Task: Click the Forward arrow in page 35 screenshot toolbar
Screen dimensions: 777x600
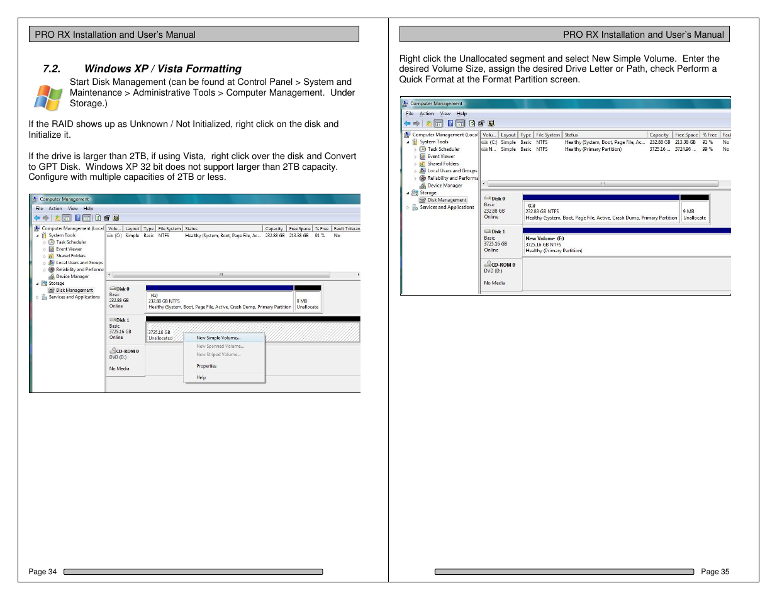Action: point(416,123)
